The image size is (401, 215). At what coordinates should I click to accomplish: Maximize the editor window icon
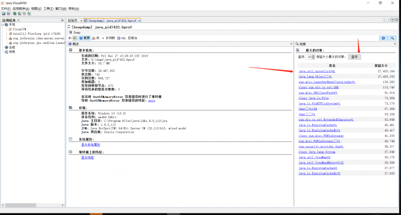(x=397, y=20)
